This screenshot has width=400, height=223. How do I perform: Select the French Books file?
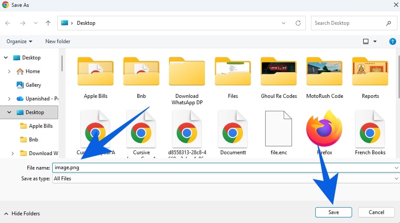(370, 133)
